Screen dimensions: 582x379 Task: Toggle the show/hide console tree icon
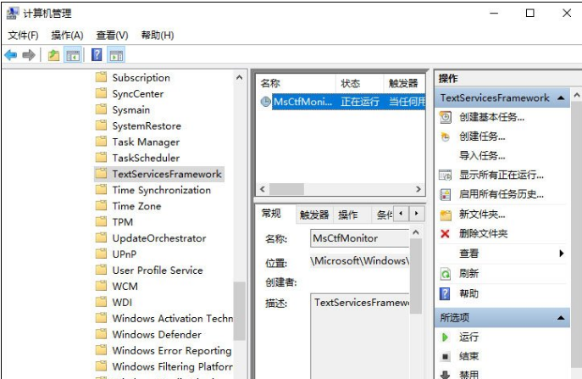(73, 55)
